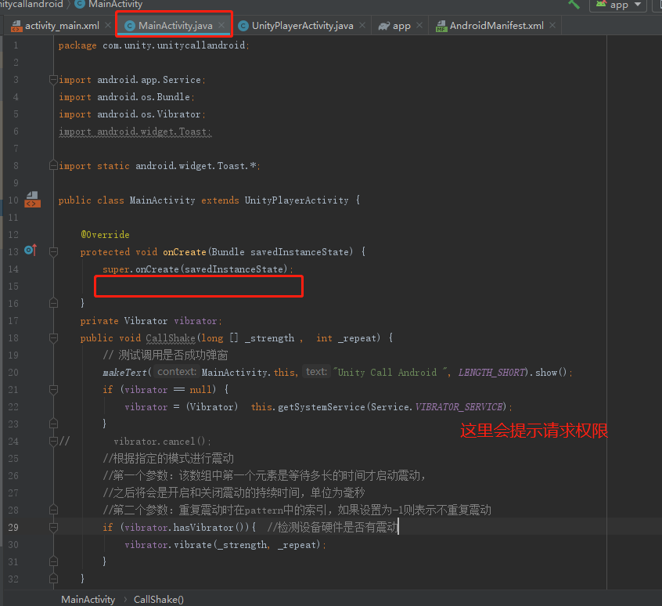Click CallShake() in the bottom breadcrumb bar
662x606 pixels.
click(x=159, y=599)
